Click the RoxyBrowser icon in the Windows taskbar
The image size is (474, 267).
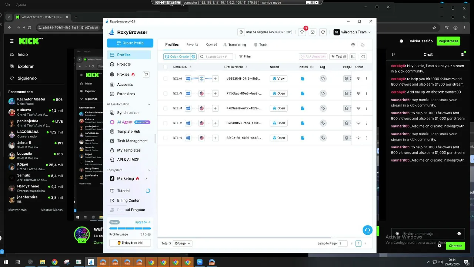tap(91, 262)
